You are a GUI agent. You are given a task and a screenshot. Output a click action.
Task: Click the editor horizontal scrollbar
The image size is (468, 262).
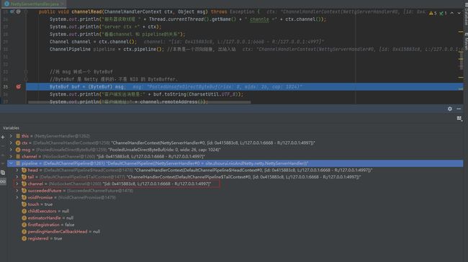click(140, 102)
